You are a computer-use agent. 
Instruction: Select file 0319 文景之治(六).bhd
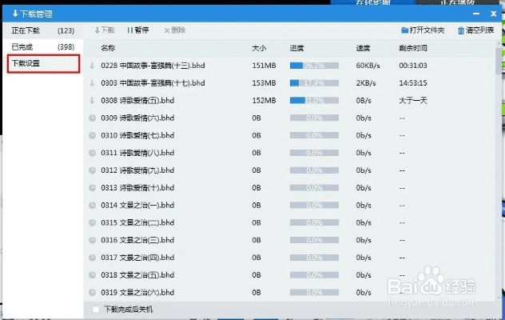coord(137,292)
